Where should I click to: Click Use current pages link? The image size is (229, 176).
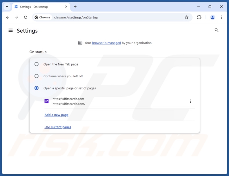(x=58, y=127)
